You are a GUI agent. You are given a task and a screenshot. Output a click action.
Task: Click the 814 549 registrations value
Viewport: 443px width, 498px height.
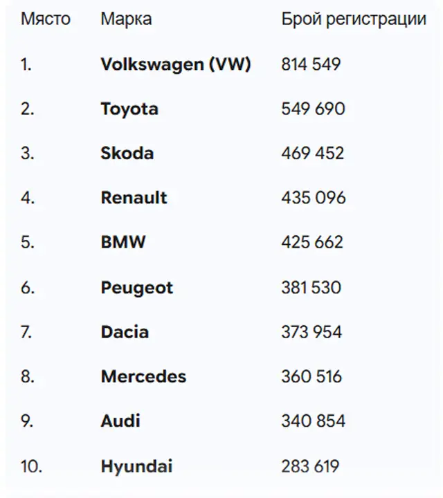pos(311,65)
